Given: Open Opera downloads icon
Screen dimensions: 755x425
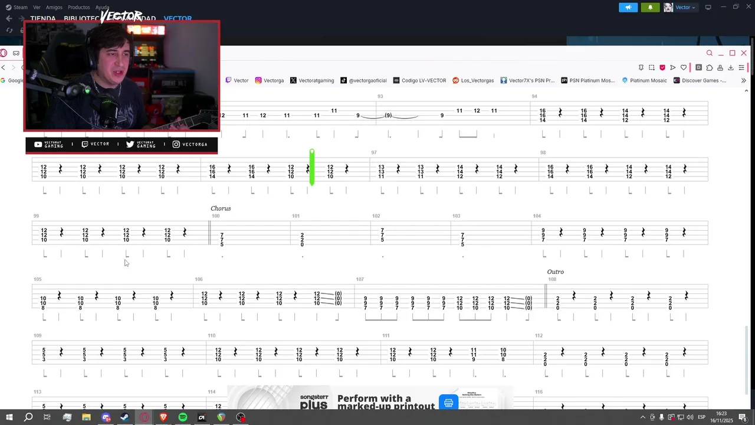Looking at the screenshot, I should pos(730,67).
